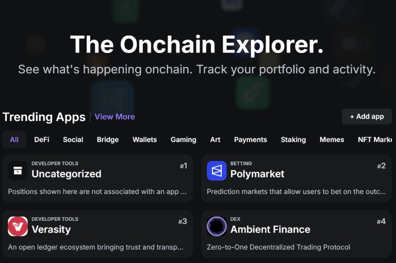Open the NFT Marketplace tab
The image size is (396, 263).
(375, 139)
